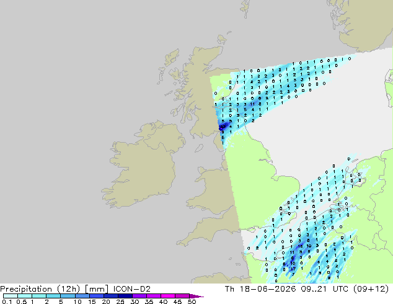Click the '10' legend scale label

tap(77, 302)
